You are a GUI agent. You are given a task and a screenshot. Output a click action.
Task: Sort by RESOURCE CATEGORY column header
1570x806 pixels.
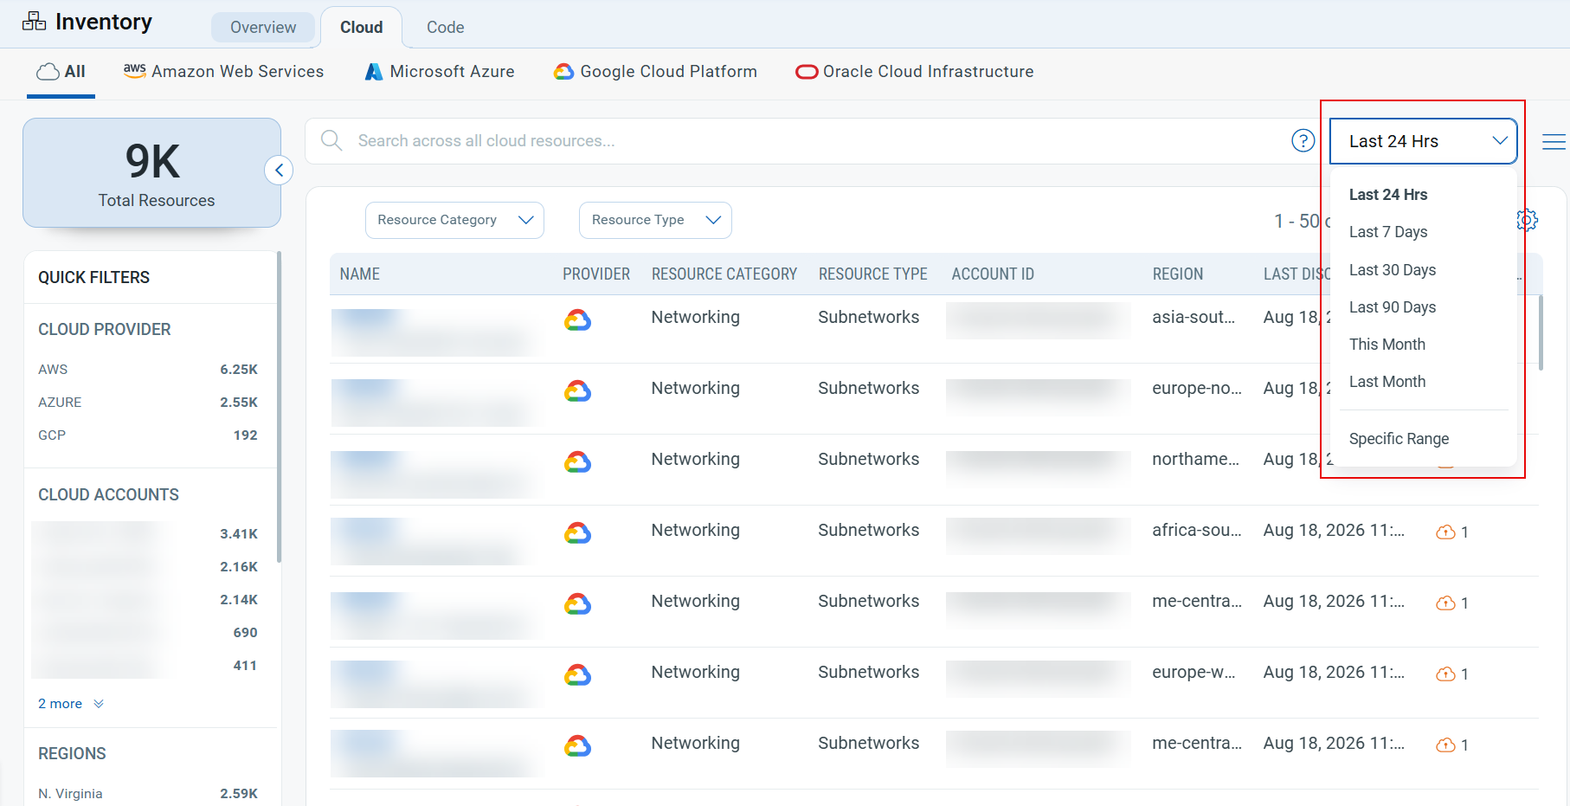(724, 274)
